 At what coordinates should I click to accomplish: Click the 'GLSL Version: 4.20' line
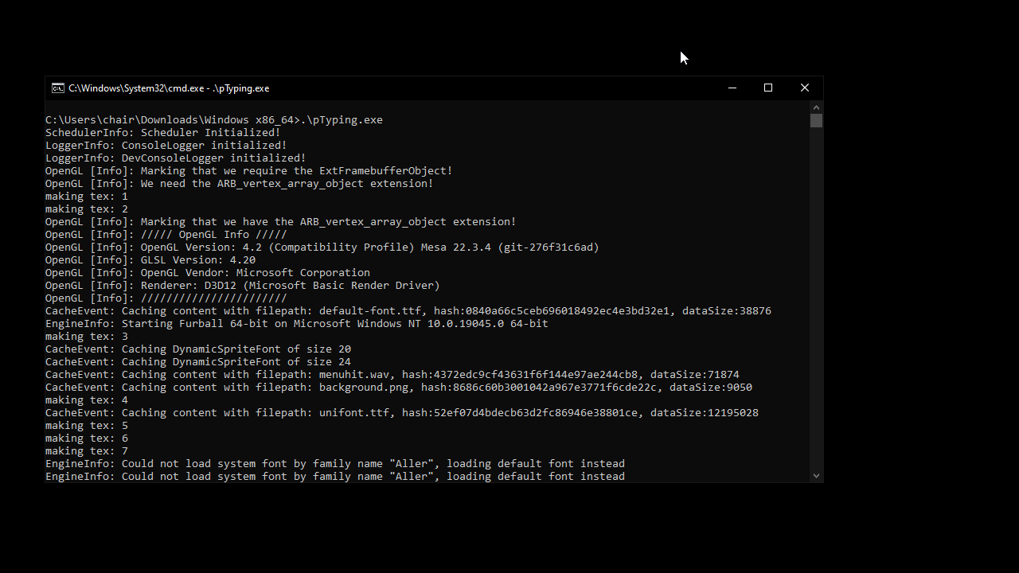coord(150,260)
